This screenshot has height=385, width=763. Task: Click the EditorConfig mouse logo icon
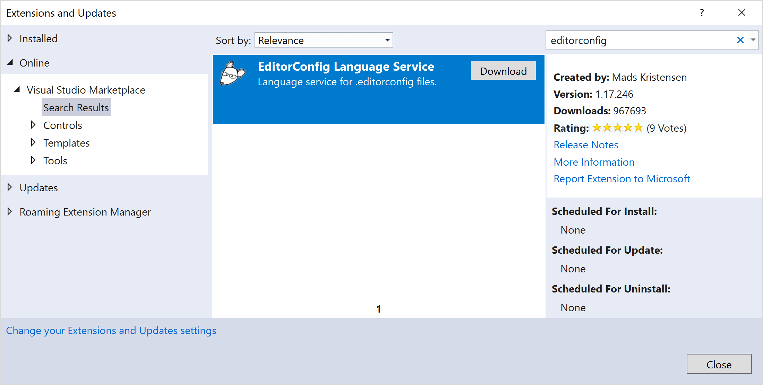point(233,73)
